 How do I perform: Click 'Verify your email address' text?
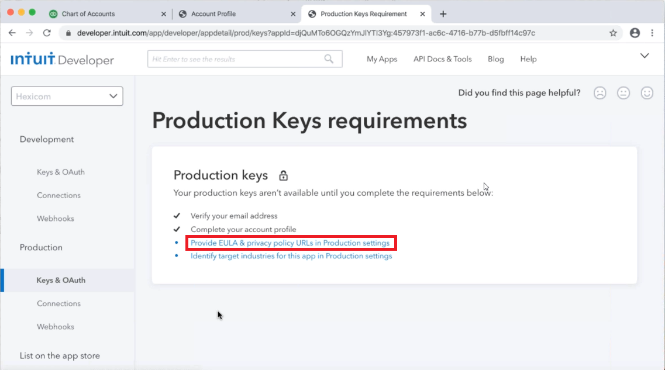pos(234,216)
